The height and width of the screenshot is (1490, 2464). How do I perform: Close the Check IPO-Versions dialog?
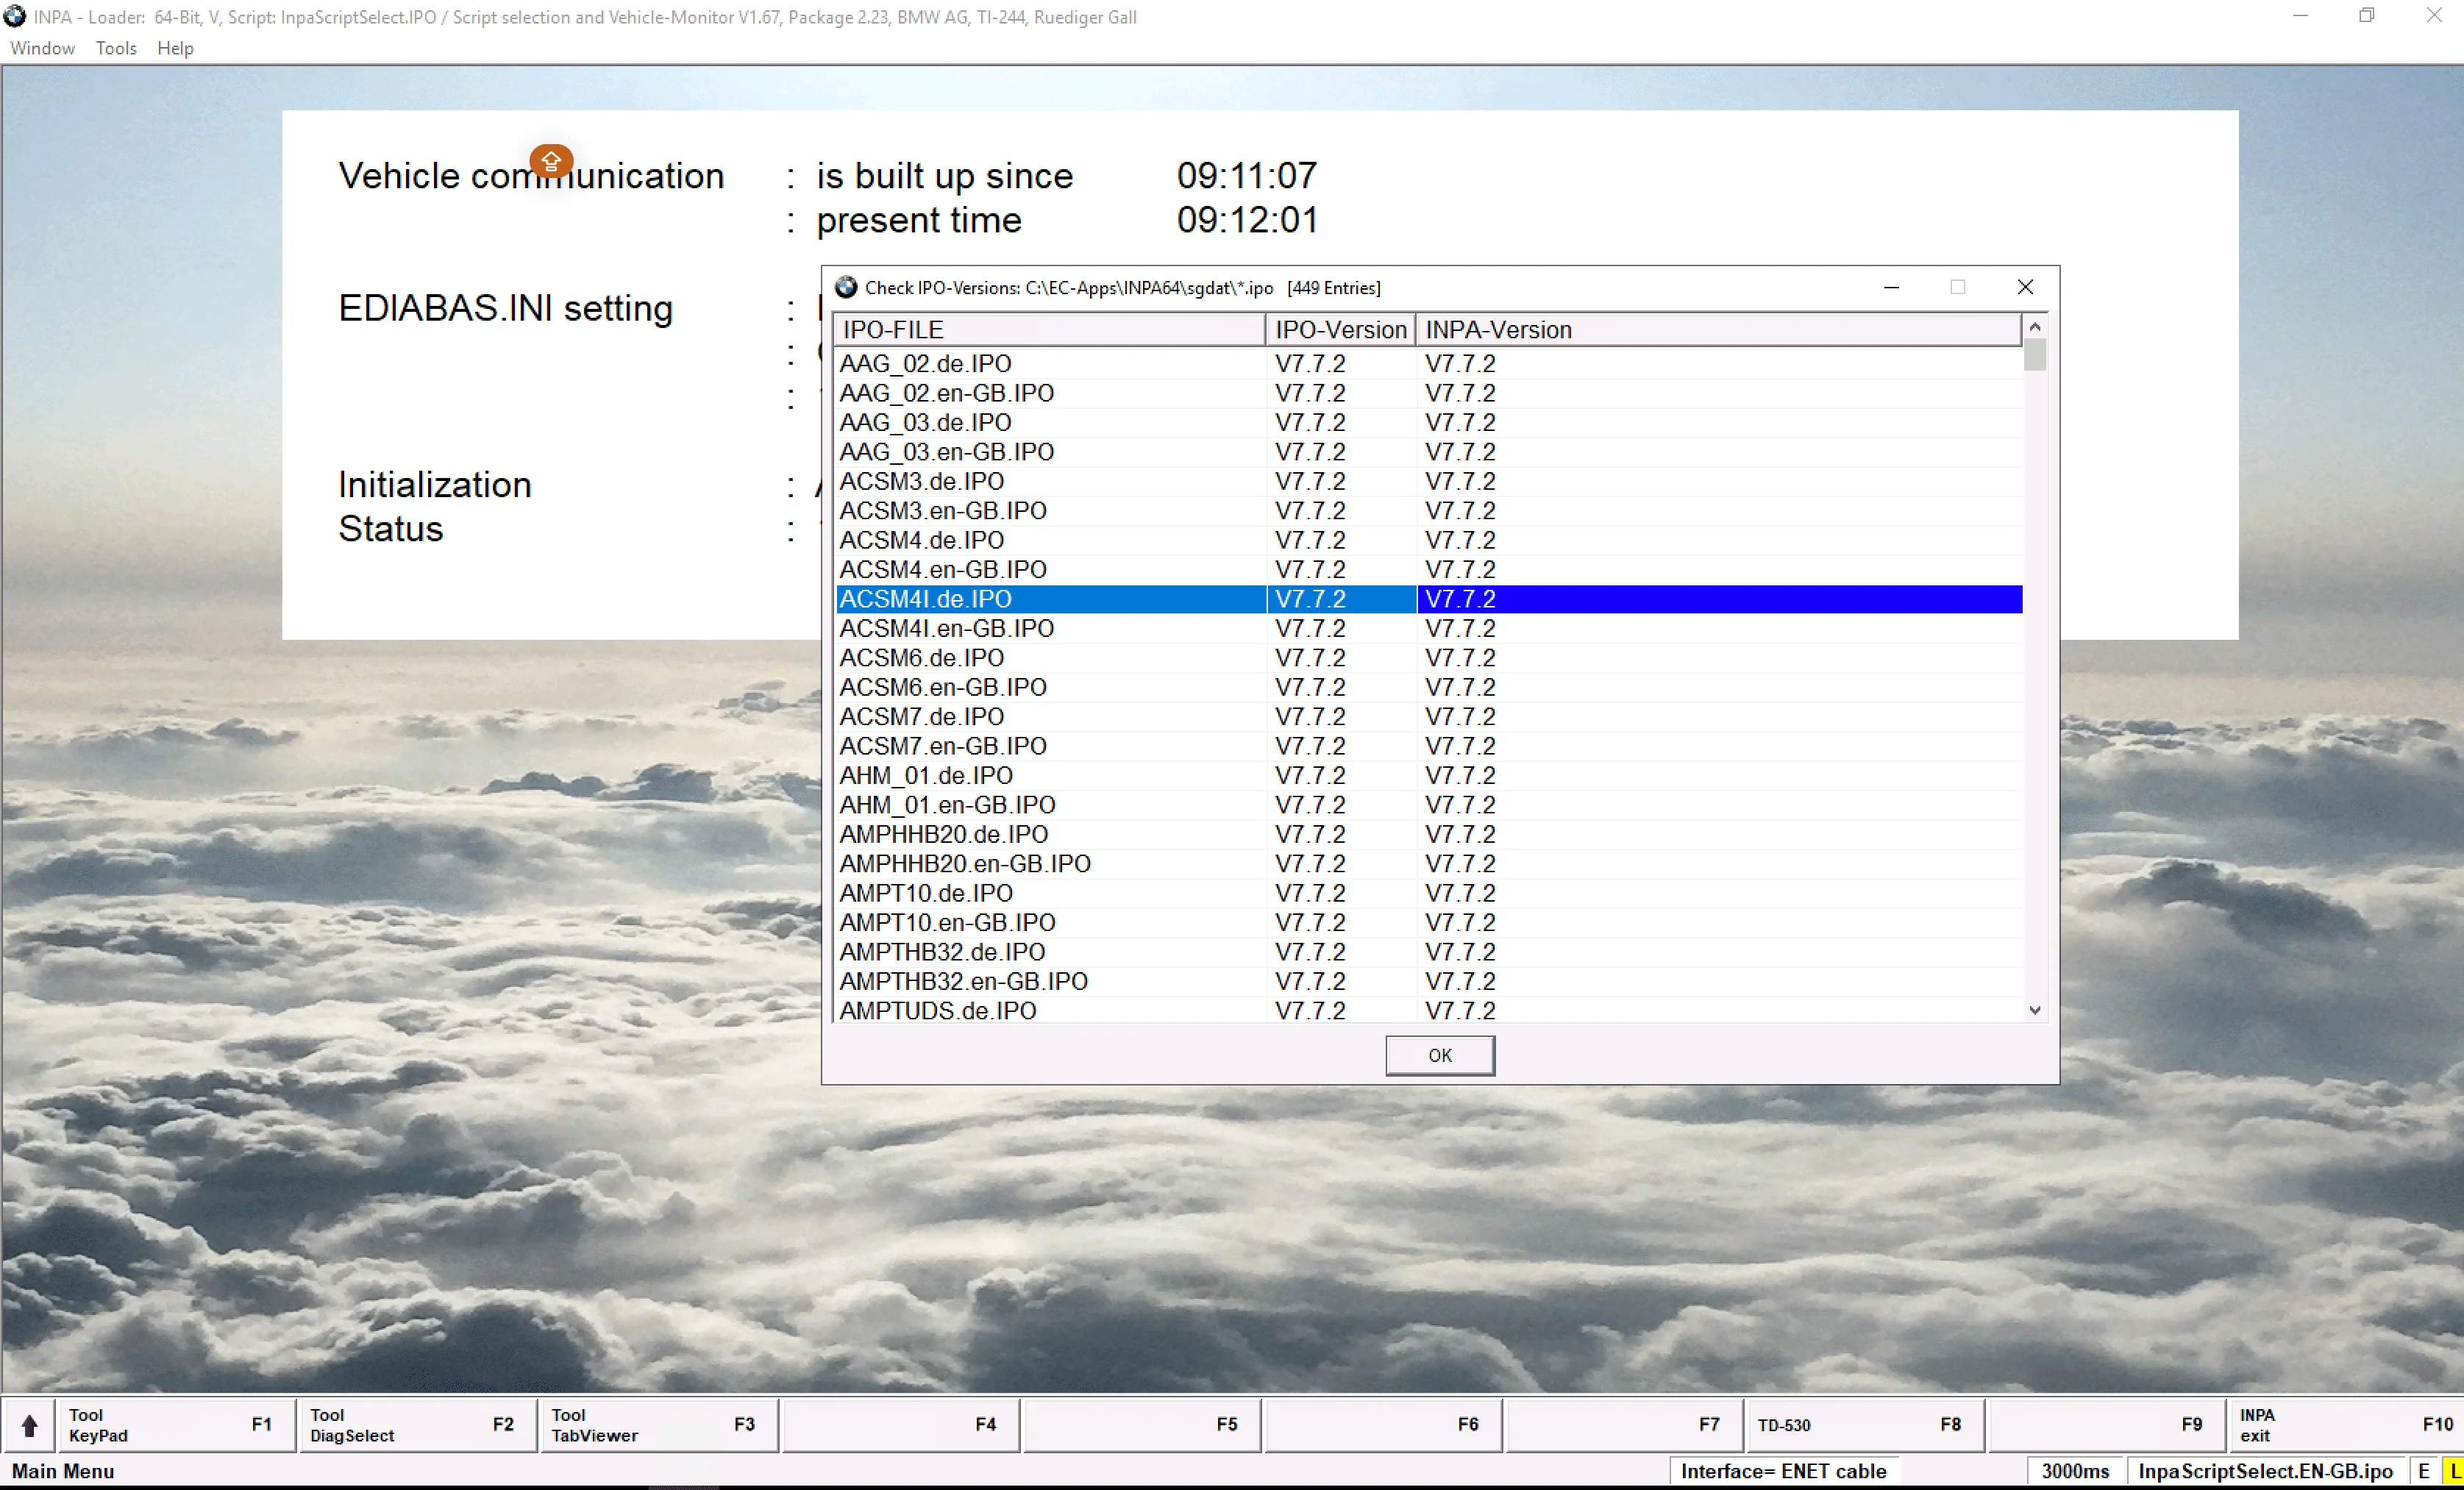[2025, 287]
